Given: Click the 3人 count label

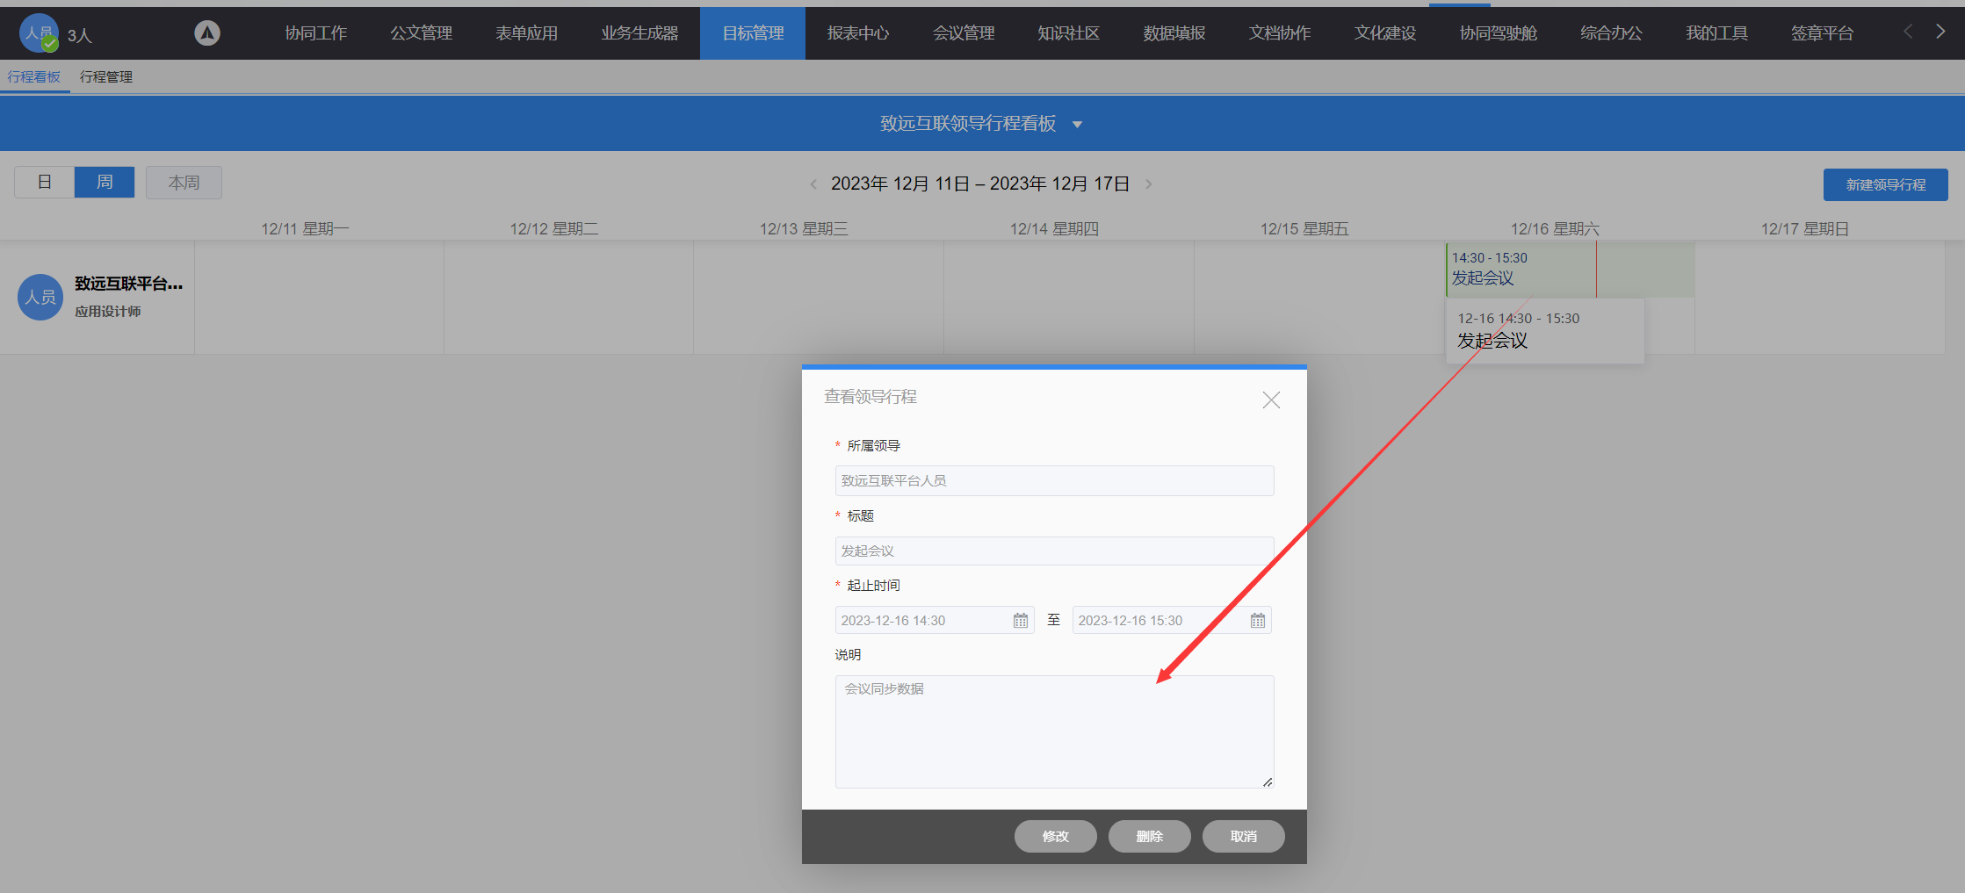Looking at the screenshot, I should [80, 35].
